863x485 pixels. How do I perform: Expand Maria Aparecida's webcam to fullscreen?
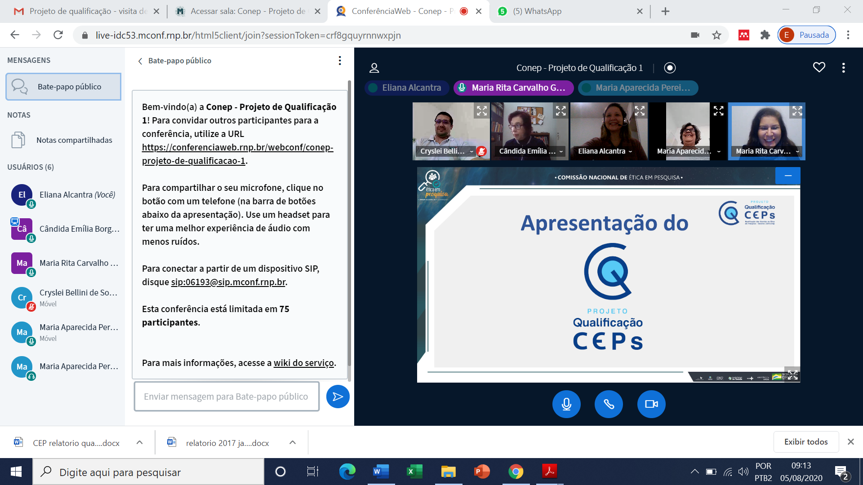tap(718, 110)
